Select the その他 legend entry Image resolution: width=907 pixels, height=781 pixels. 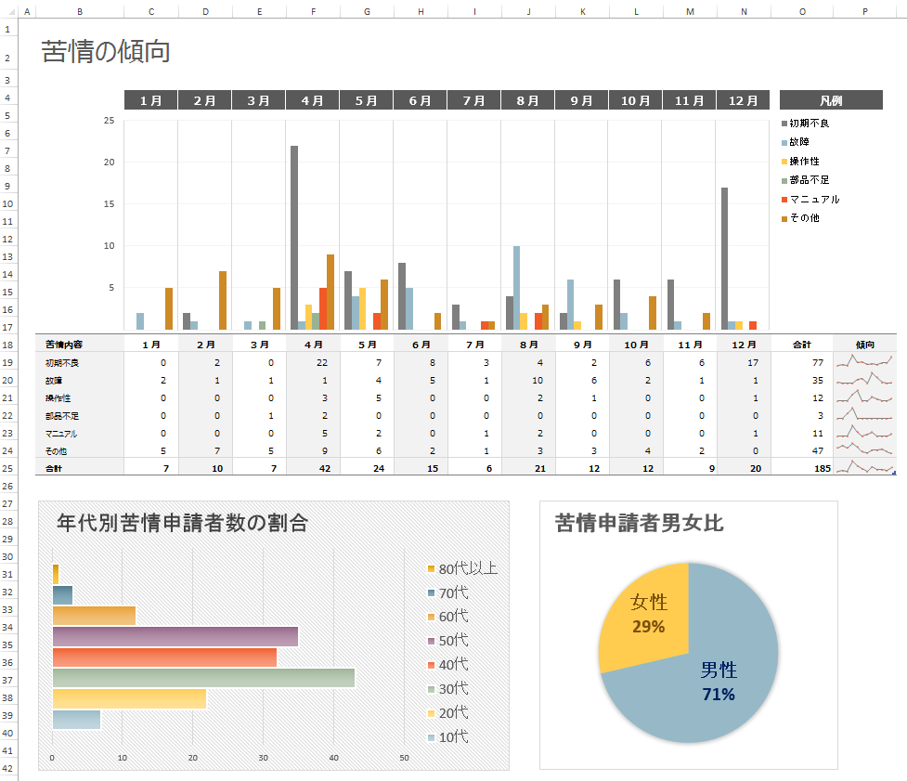(x=800, y=218)
